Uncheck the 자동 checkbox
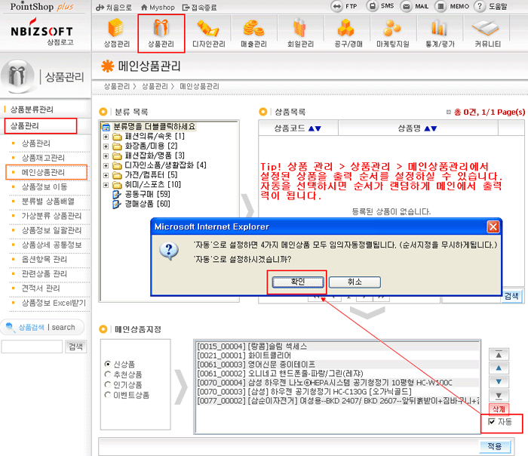Screen dimensions: 528x456 tap(491, 421)
